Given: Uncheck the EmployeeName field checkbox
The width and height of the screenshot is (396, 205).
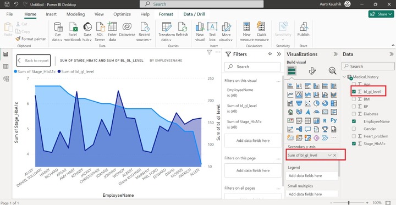Looking at the screenshot, I should point(354,121).
